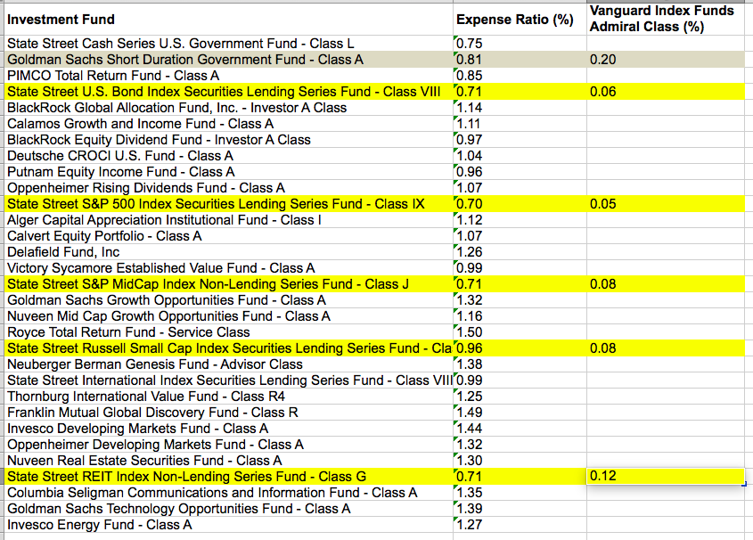Select Vanguard Admiral value 0.20
Viewport: 753px width, 540px height.
tap(666, 60)
